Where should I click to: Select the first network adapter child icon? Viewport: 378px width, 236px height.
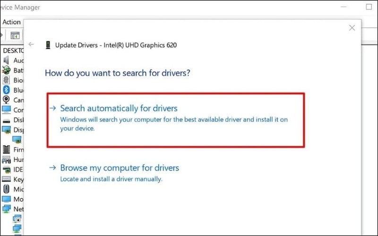click(17, 219)
